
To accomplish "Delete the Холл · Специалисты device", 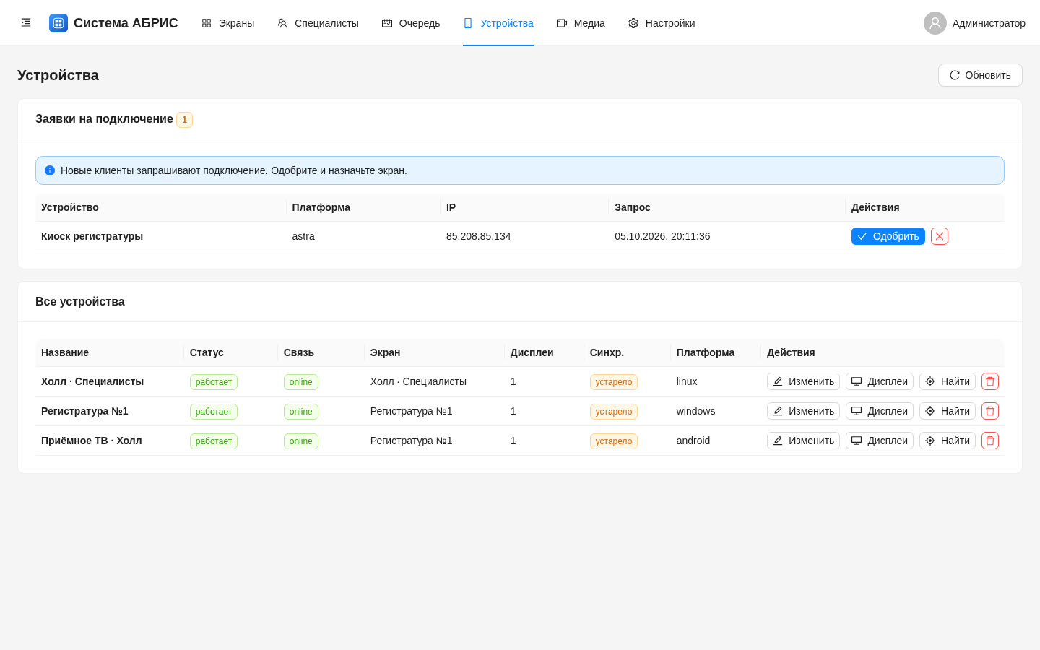I will click(x=990, y=381).
